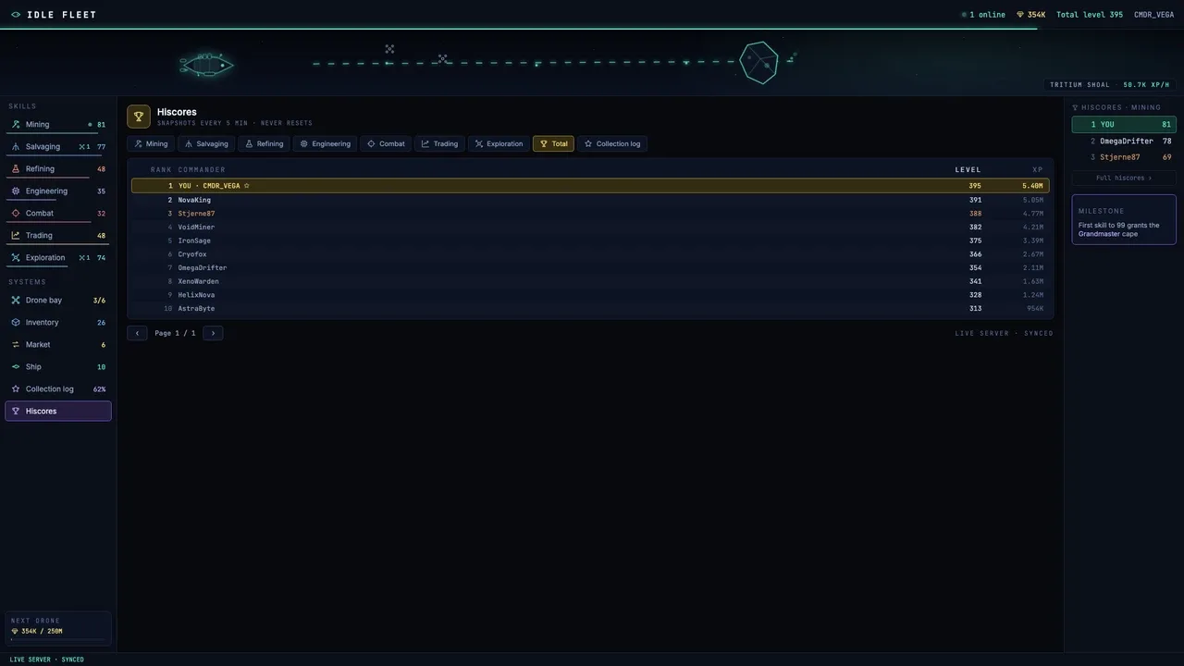The image size is (1184, 666).
Task: Open the Collection log hiscores tab
Action: click(x=612, y=144)
